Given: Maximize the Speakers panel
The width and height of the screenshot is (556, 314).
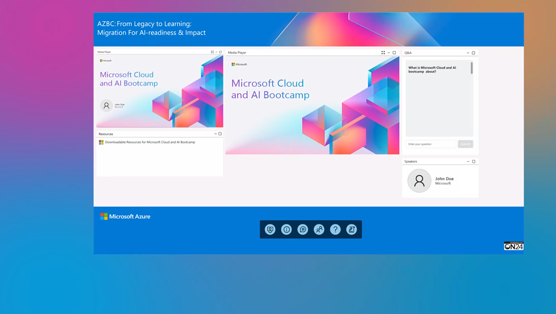Looking at the screenshot, I should point(474,161).
